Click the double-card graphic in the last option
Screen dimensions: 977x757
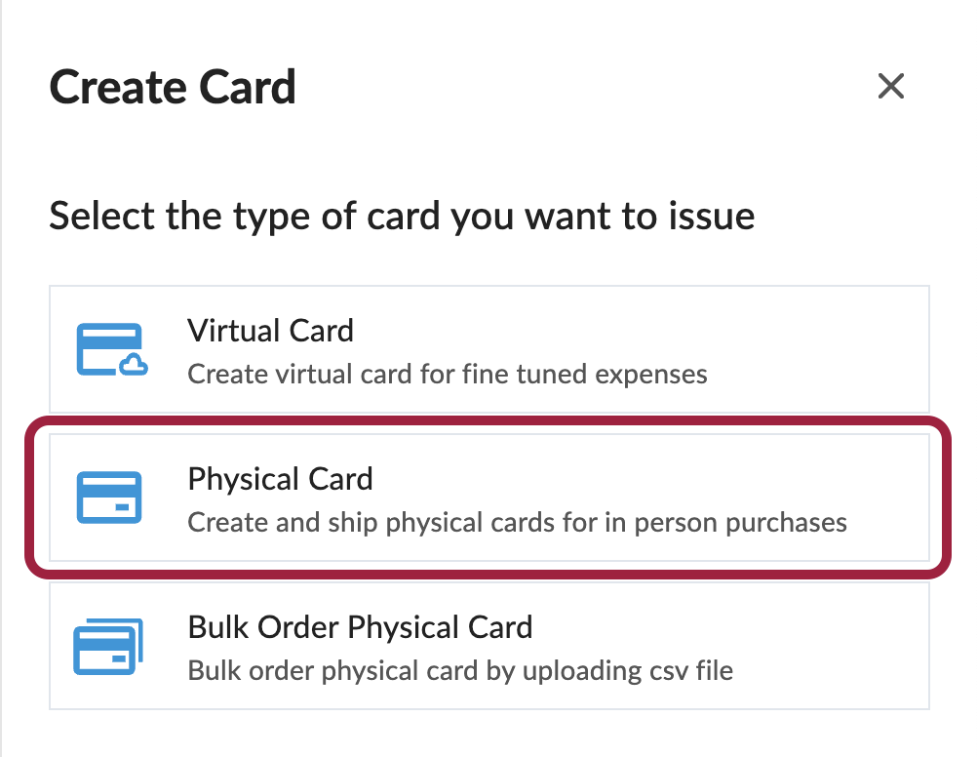pyautogui.click(x=110, y=647)
